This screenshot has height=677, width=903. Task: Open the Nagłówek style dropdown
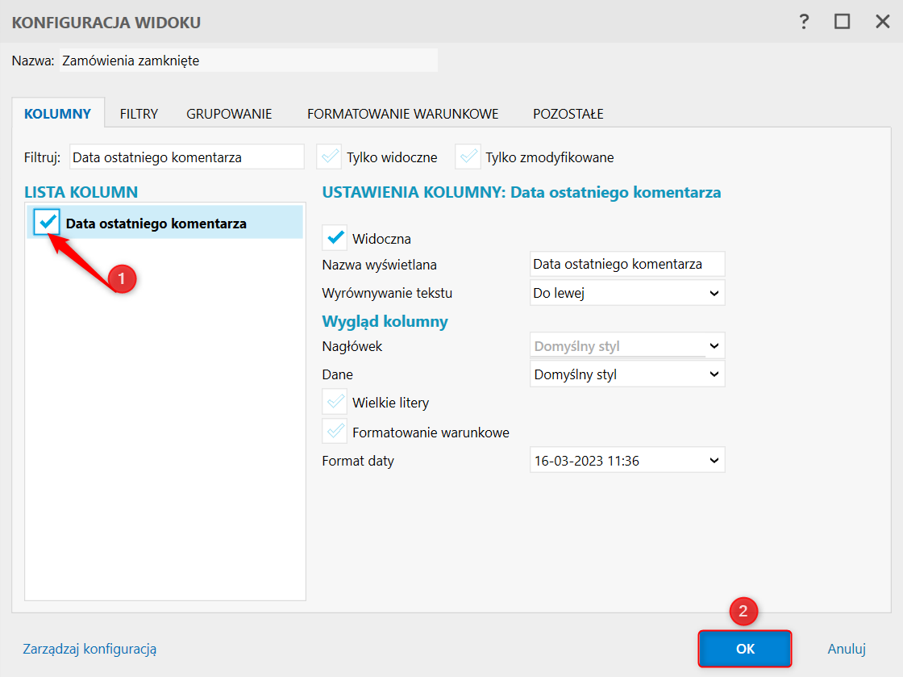tap(627, 345)
